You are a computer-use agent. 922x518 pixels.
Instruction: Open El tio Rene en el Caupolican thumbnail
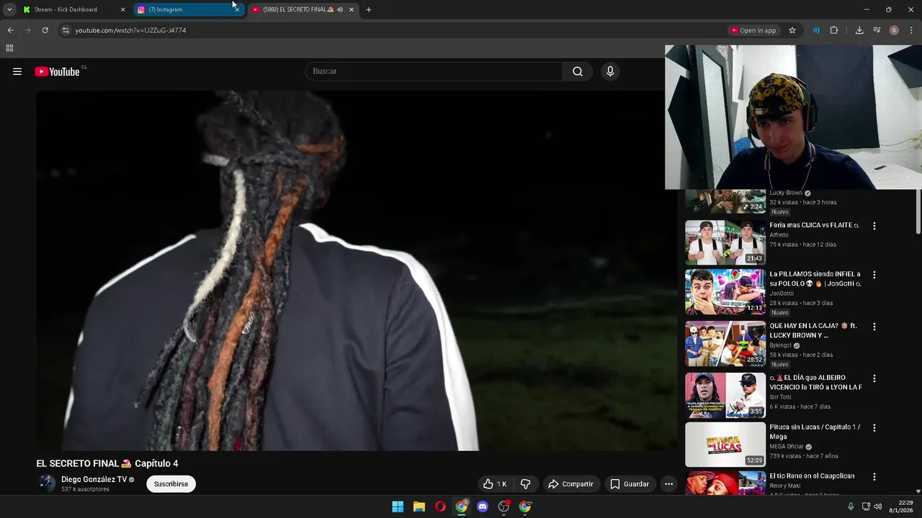725,483
